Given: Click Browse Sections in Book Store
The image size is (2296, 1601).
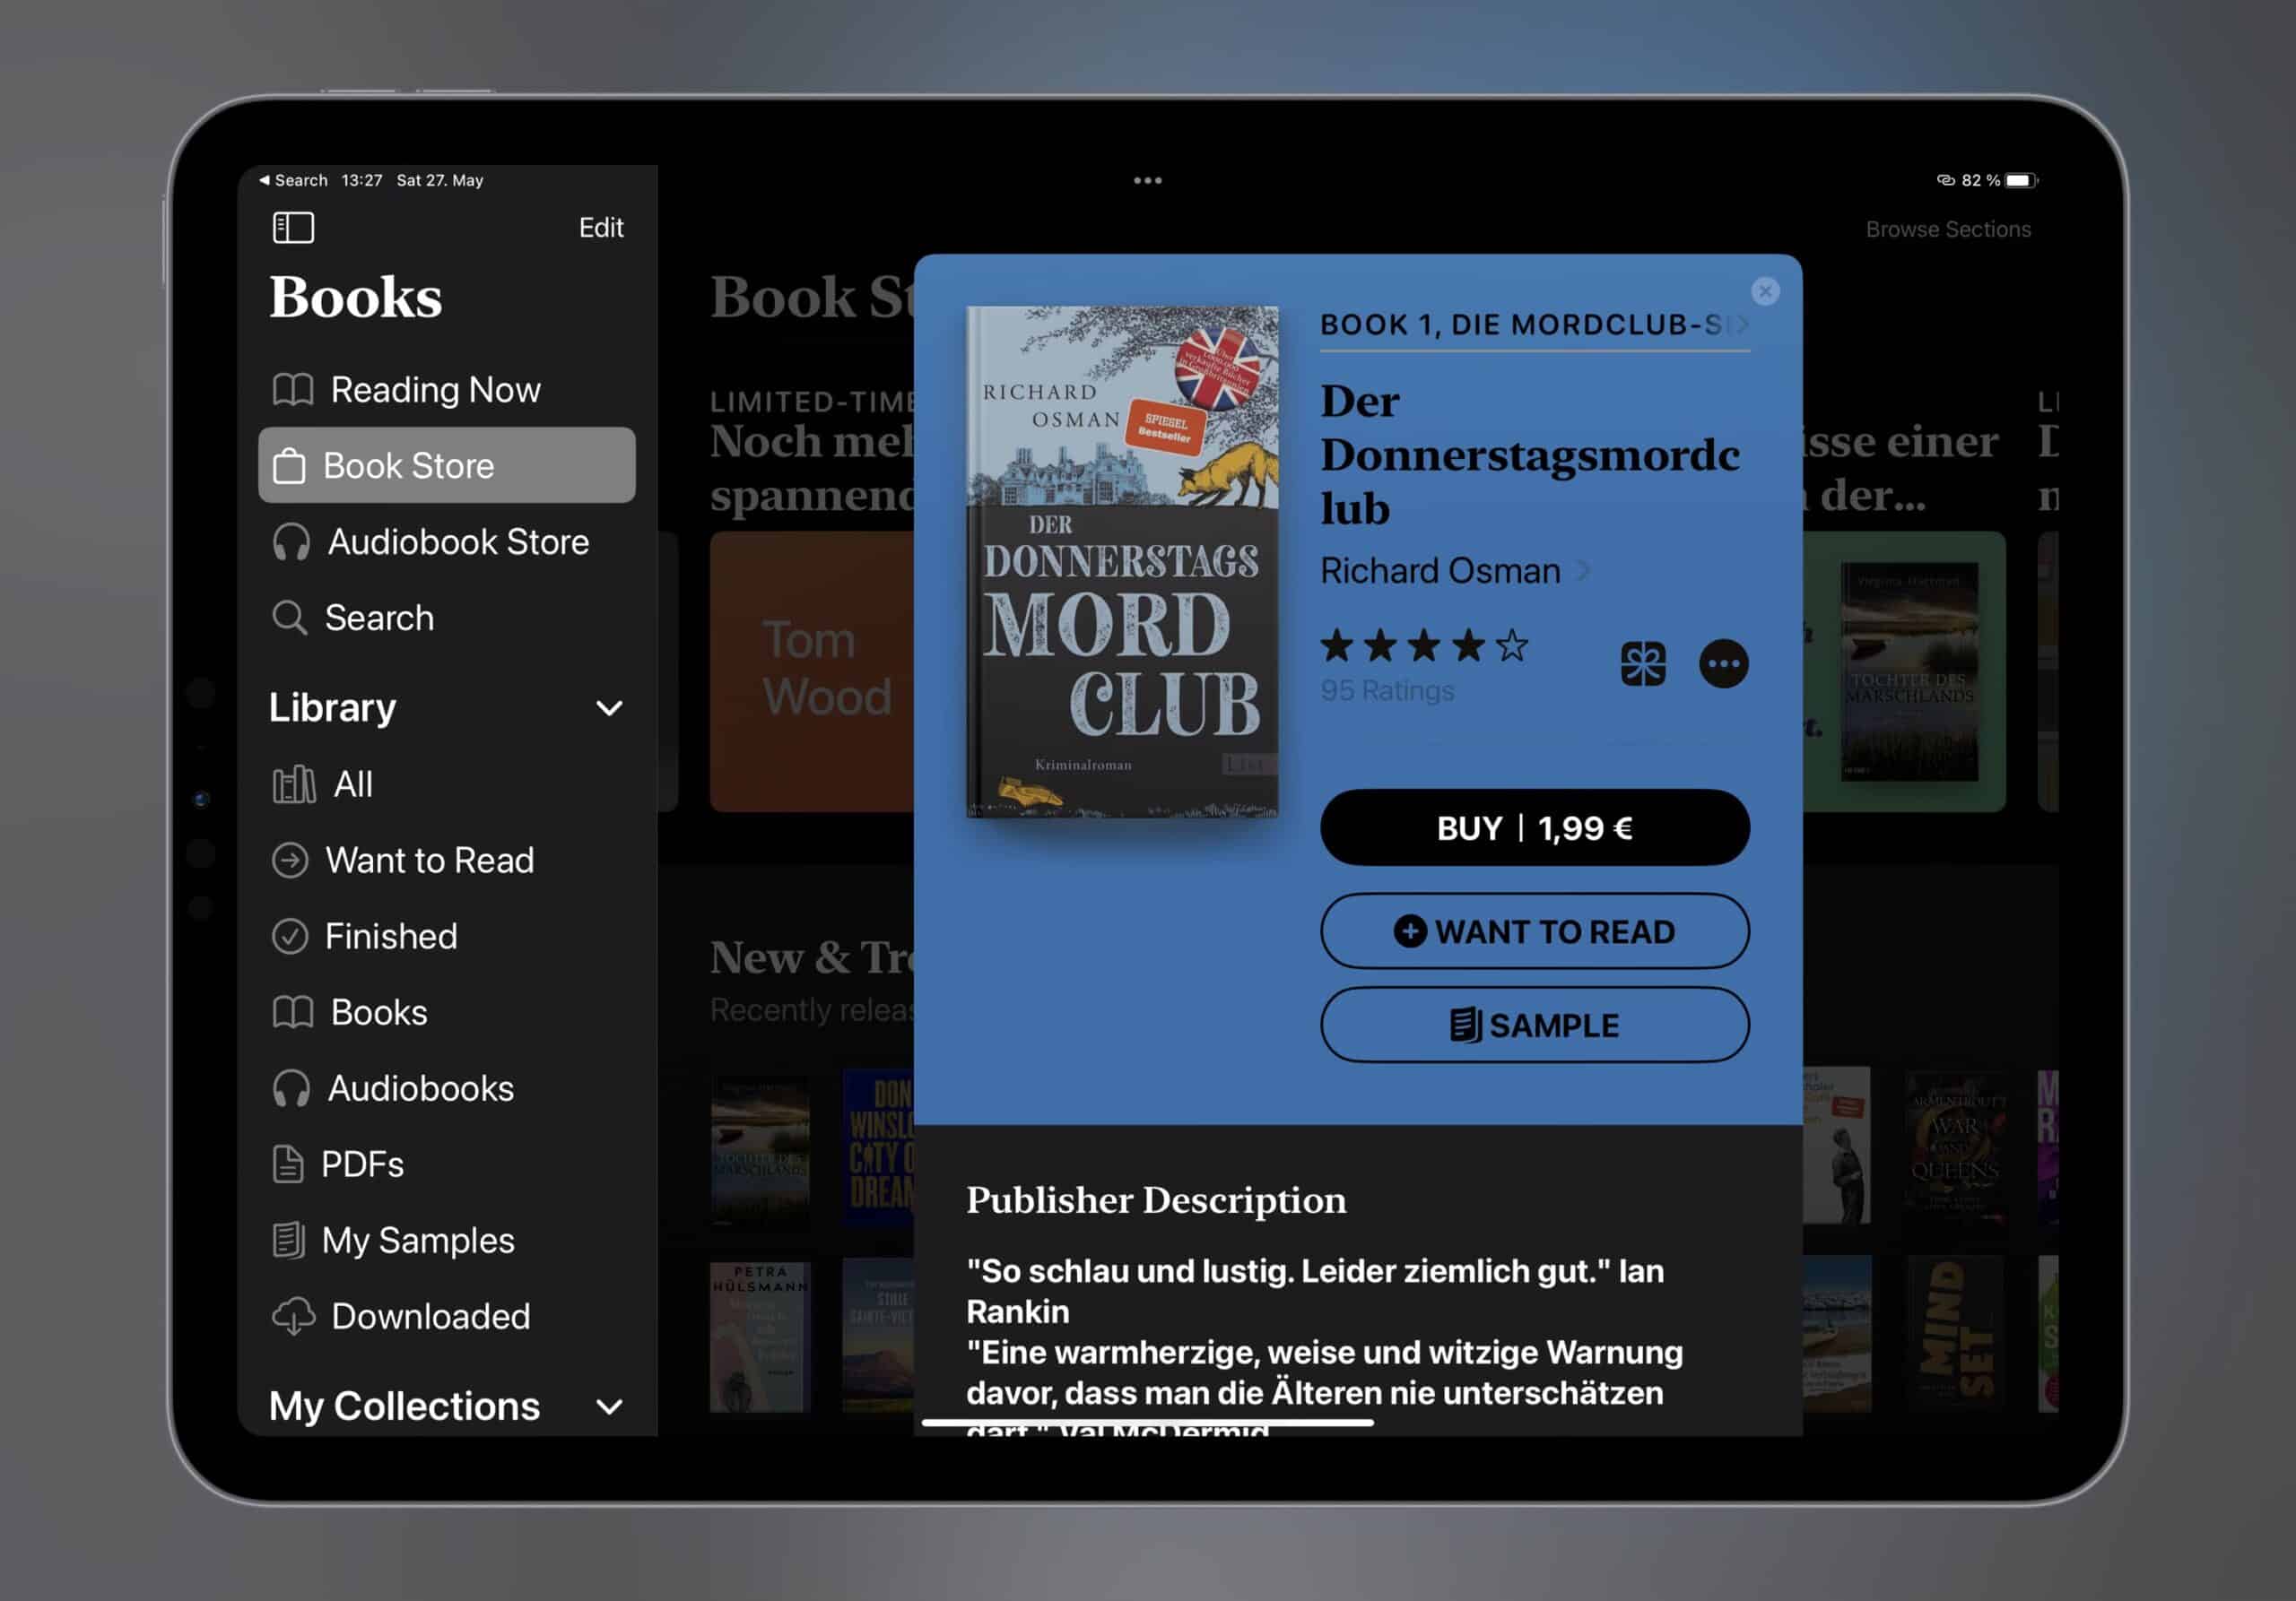Looking at the screenshot, I should (x=1948, y=229).
